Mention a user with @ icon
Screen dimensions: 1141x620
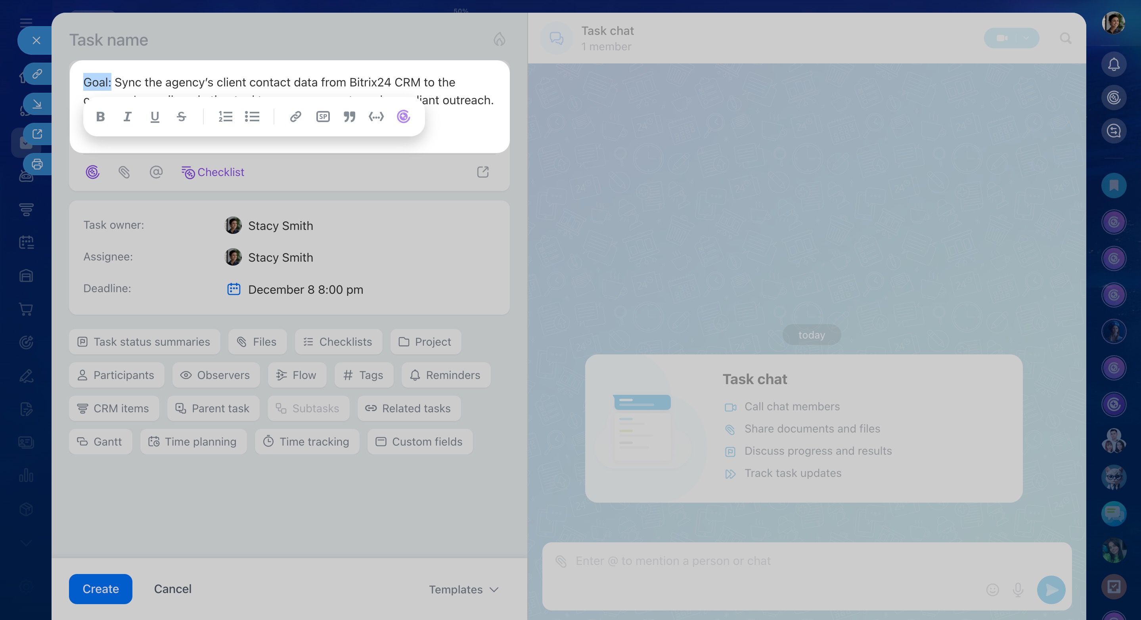click(x=156, y=172)
